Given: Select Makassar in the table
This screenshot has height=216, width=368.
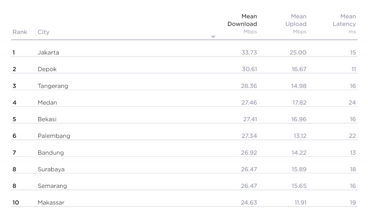Looking at the screenshot, I should (x=51, y=203).
